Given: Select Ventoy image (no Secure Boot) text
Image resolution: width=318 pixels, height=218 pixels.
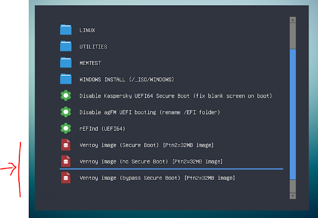Looking at the screenshot, I should pos(151,162).
